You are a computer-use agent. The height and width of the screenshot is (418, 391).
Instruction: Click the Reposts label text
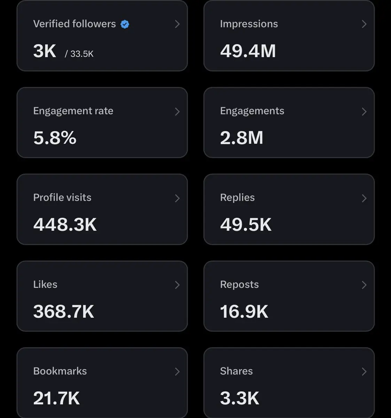240,284
